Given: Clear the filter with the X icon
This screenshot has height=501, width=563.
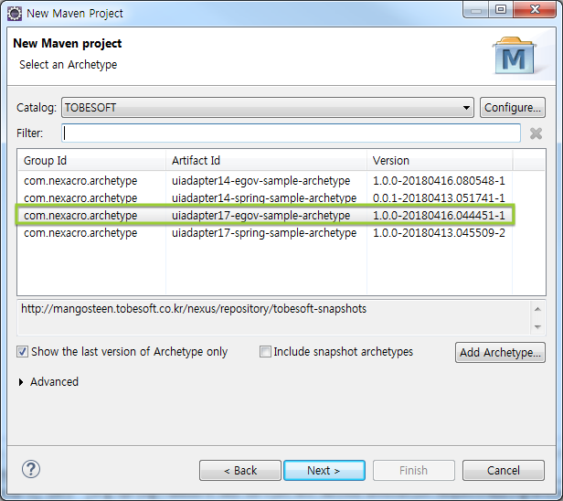Looking at the screenshot, I should (x=536, y=133).
